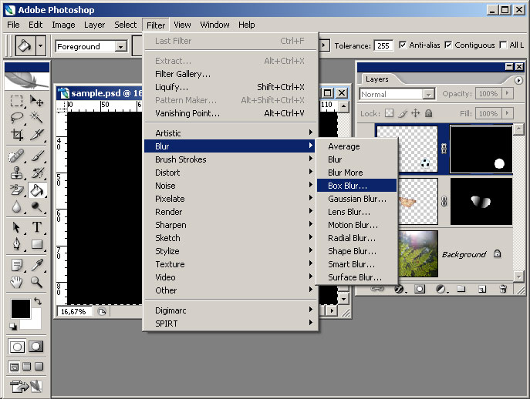Switch to Standard edit mode
This screenshot has height=399, width=530.
[17, 347]
